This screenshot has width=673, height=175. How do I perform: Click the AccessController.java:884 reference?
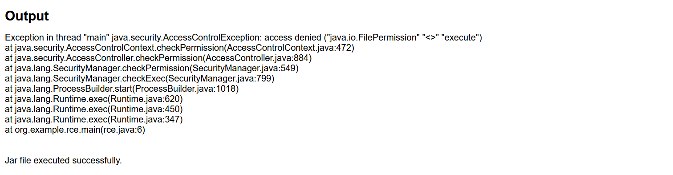point(257,58)
